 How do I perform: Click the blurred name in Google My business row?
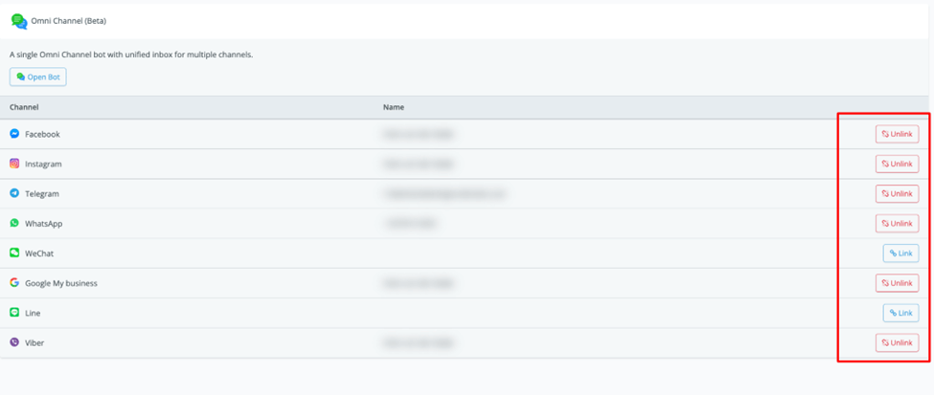pyautogui.click(x=419, y=283)
